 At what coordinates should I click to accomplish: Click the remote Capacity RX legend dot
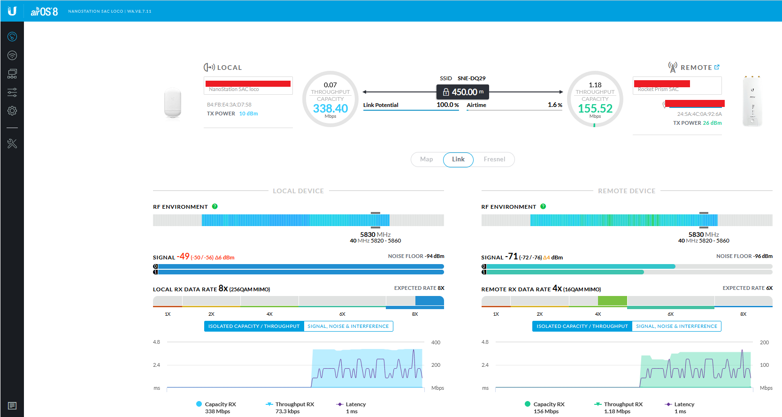(528, 404)
